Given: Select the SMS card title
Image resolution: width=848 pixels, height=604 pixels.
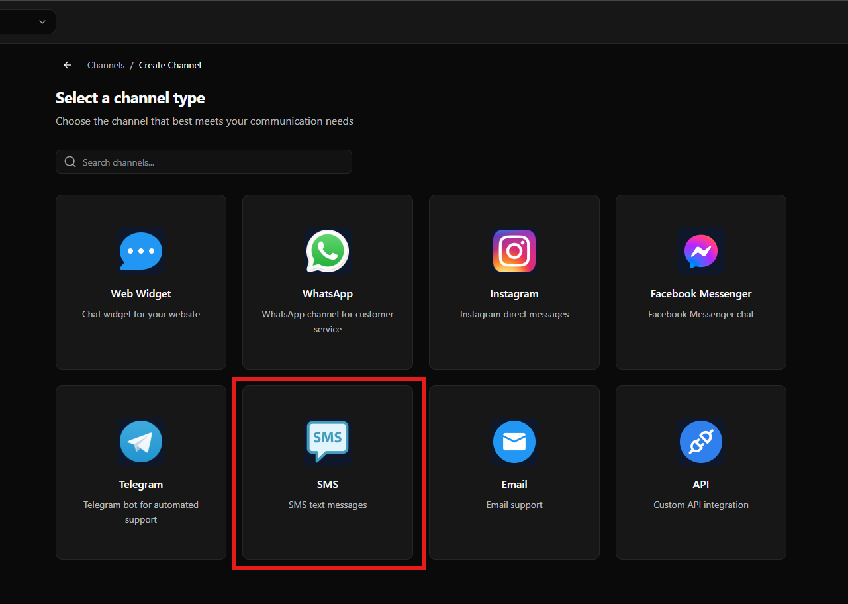Looking at the screenshot, I should [328, 485].
